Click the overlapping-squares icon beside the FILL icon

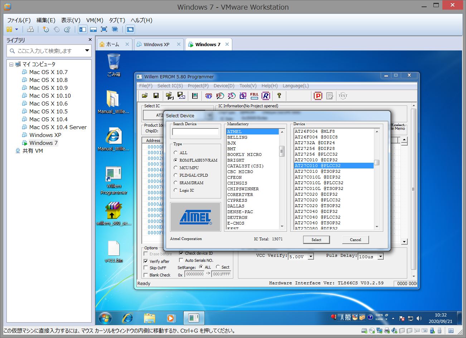point(243,95)
